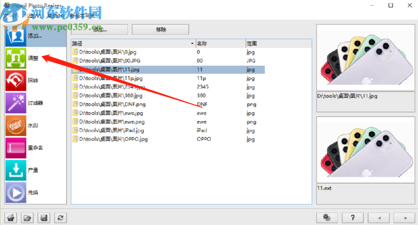
Task: Select the 调整 resize step icon
Action: [x=16, y=58]
